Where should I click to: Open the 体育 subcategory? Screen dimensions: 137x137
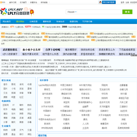(21, 93)
